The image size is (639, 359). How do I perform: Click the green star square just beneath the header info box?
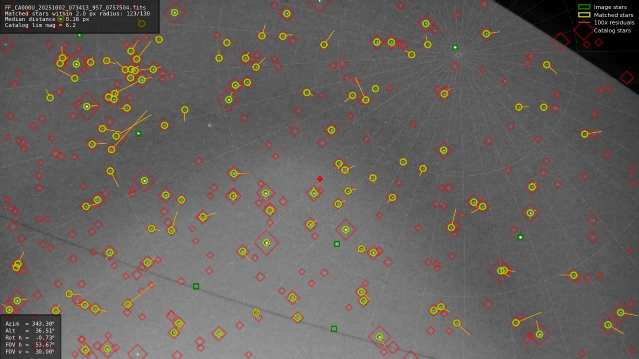coord(79,35)
